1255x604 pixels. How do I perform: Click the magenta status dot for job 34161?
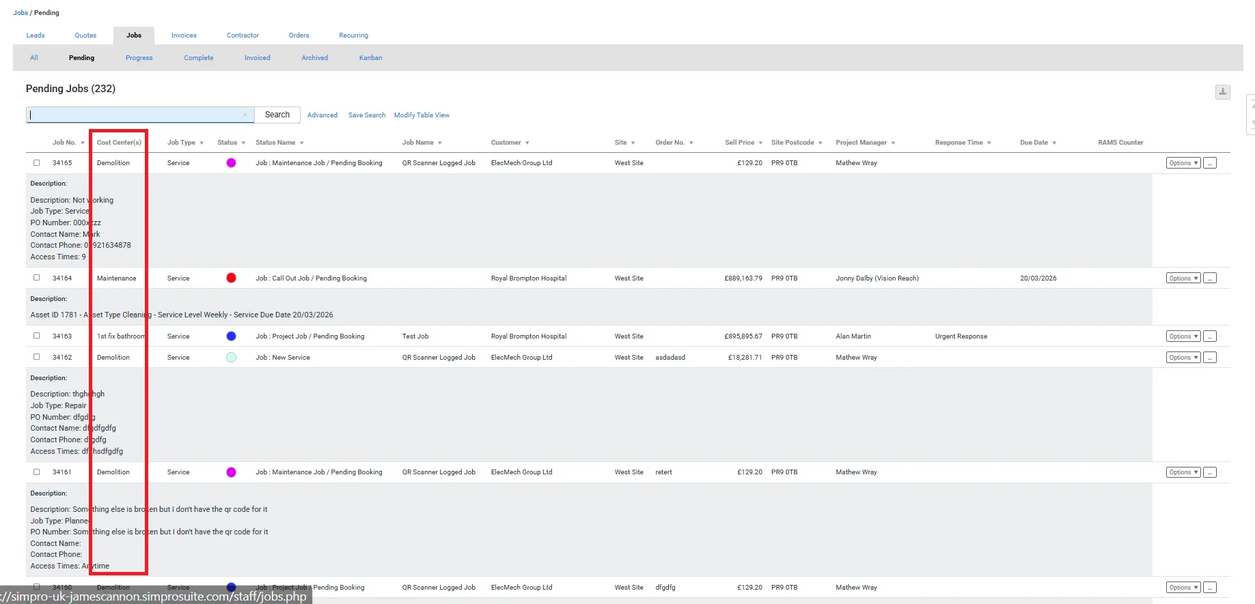(231, 472)
